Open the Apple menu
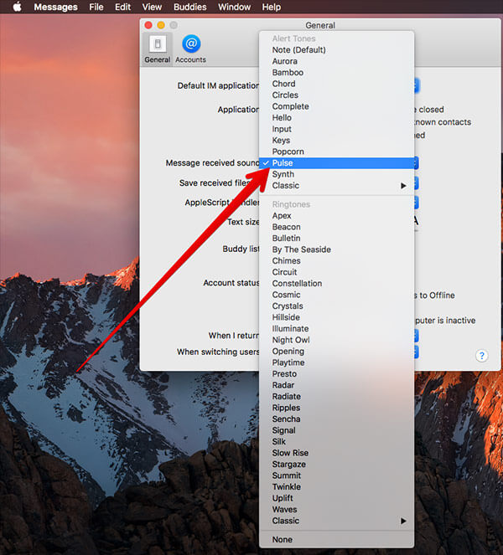 click(17, 7)
